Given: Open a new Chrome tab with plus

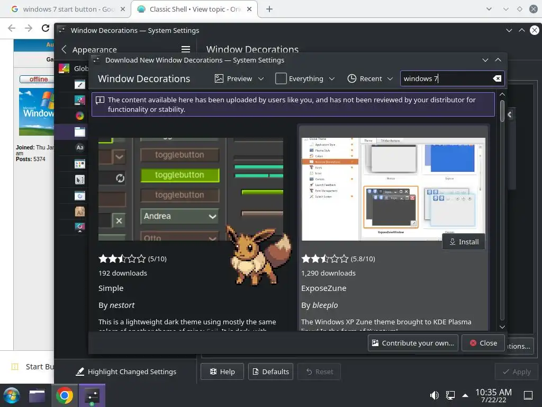Looking at the screenshot, I should point(269,9).
